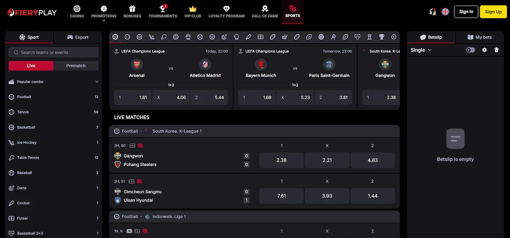Open the VIP Club page

tap(193, 11)
